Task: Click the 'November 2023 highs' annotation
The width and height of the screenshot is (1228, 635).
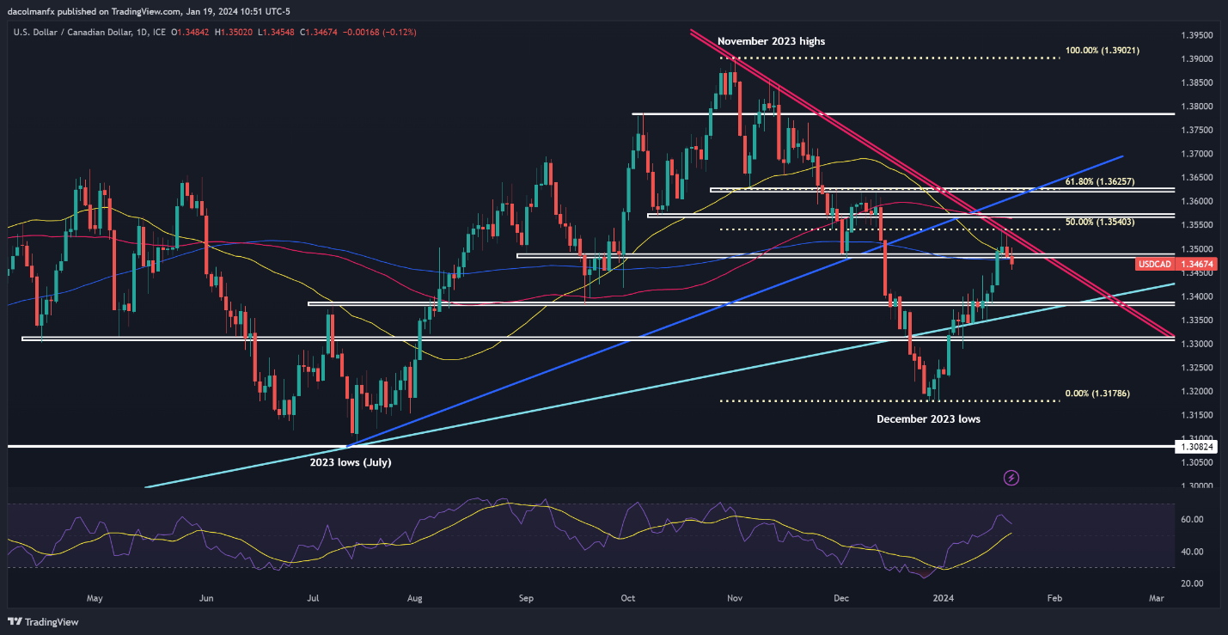Action: pos(771,41)
